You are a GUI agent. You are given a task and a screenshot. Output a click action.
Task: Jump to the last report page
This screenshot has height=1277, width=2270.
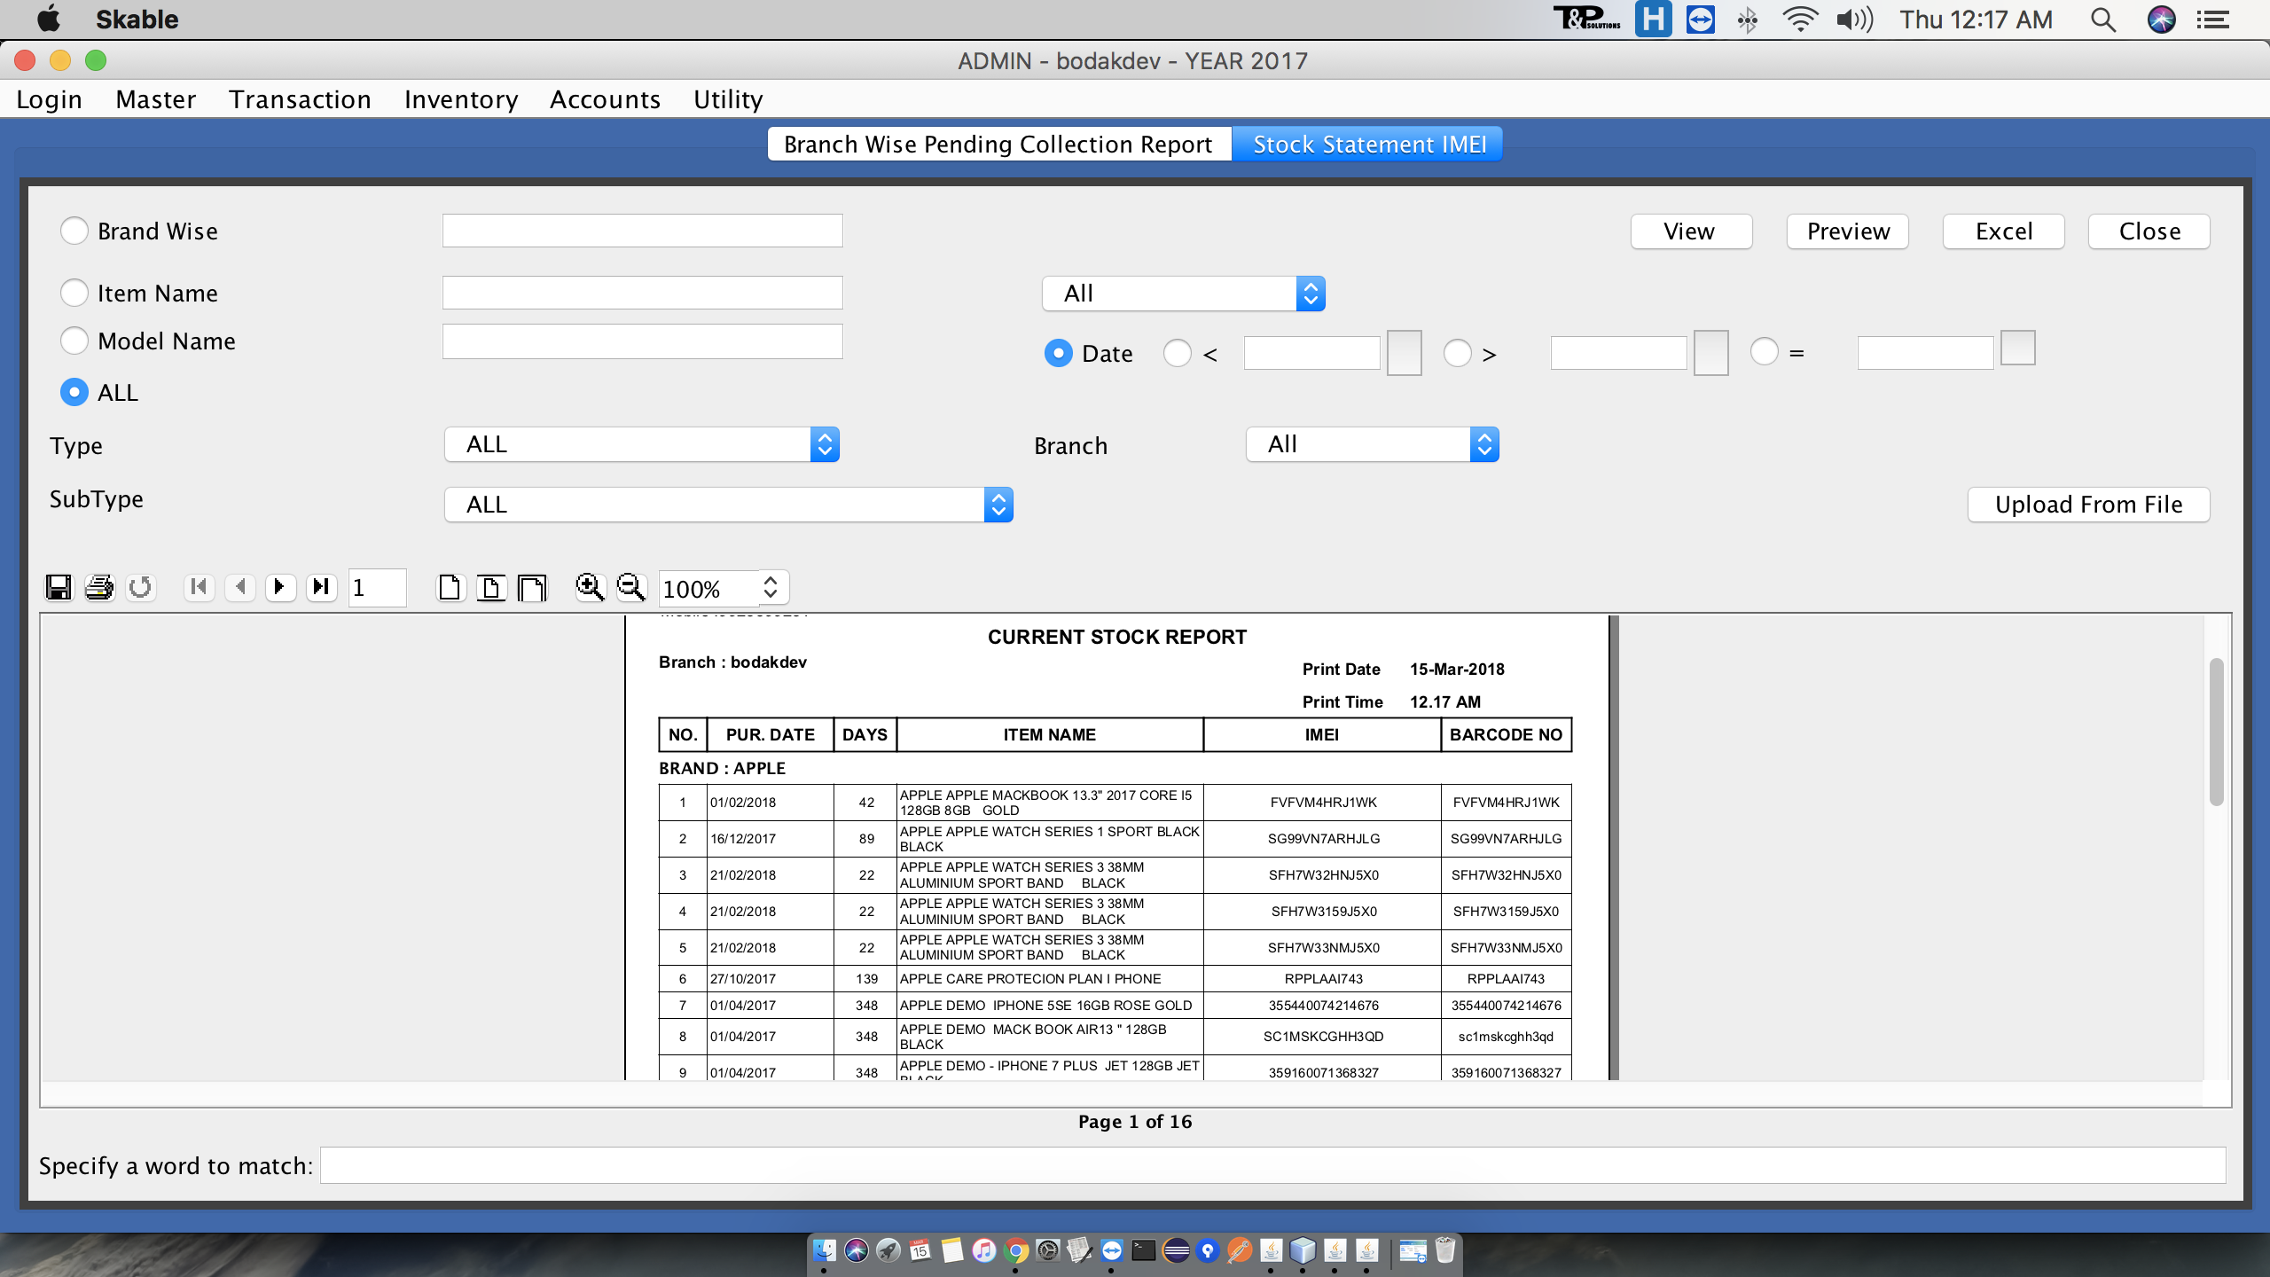point(321,587)
